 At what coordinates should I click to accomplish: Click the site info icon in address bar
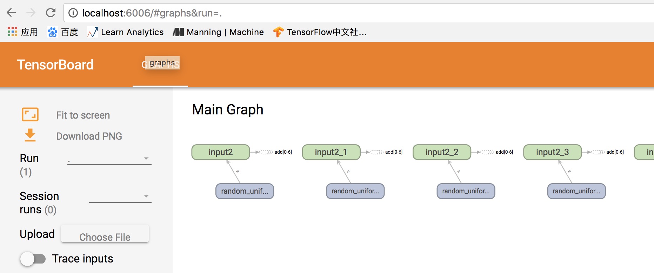point(73,13)
